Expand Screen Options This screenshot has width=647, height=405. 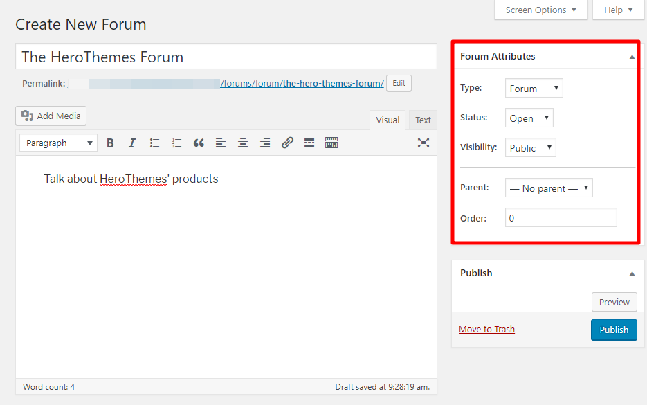tap(541, 10)
